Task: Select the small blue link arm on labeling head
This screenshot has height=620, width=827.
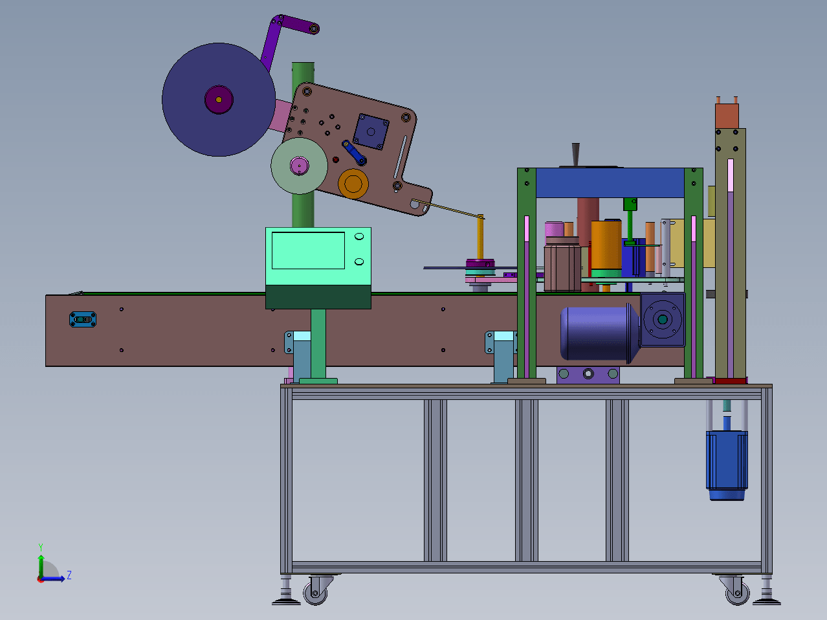Action: click(354, 153)
